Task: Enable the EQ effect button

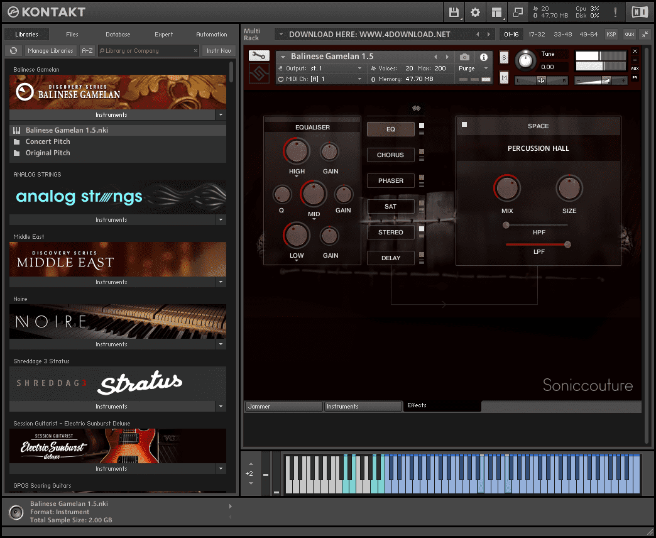Action: 390,129
